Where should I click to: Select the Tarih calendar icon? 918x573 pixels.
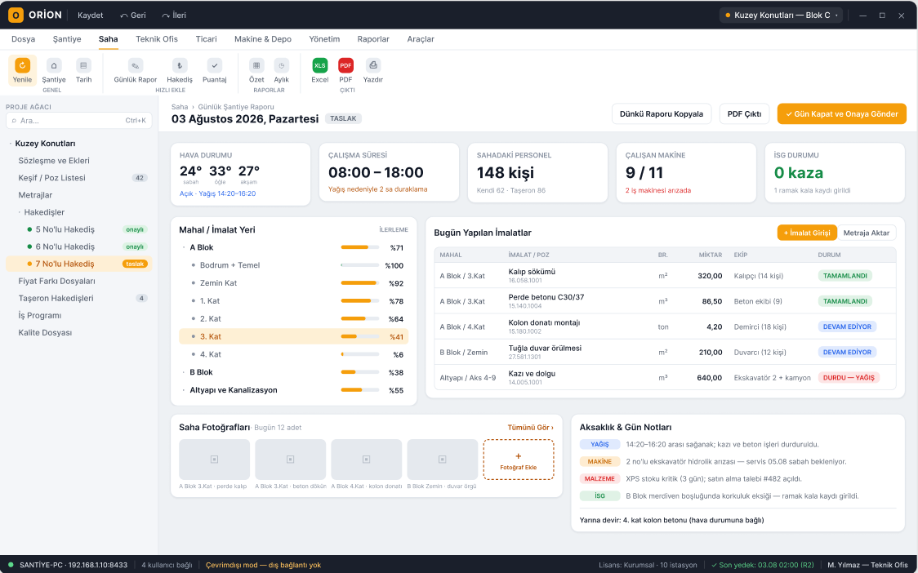[84, 65]
